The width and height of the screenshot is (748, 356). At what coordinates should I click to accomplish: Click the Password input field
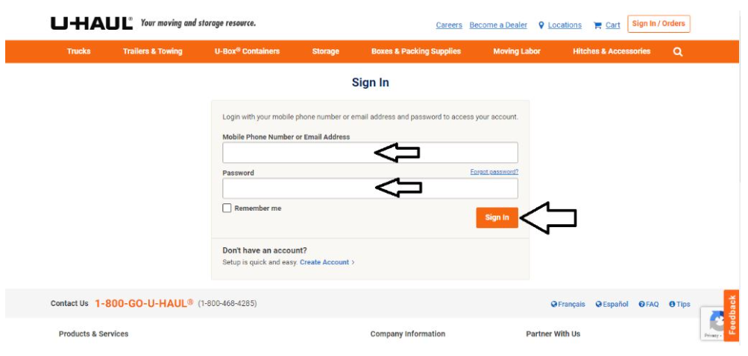[x=370, y=188]
